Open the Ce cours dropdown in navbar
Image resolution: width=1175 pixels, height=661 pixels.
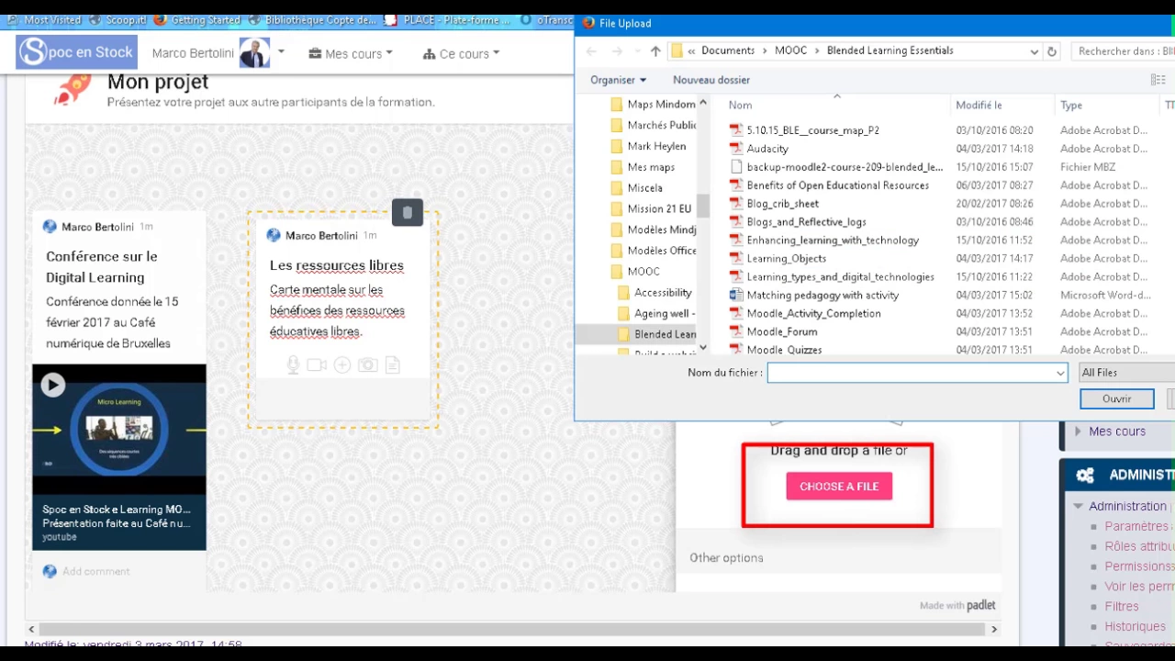(461, 53)
